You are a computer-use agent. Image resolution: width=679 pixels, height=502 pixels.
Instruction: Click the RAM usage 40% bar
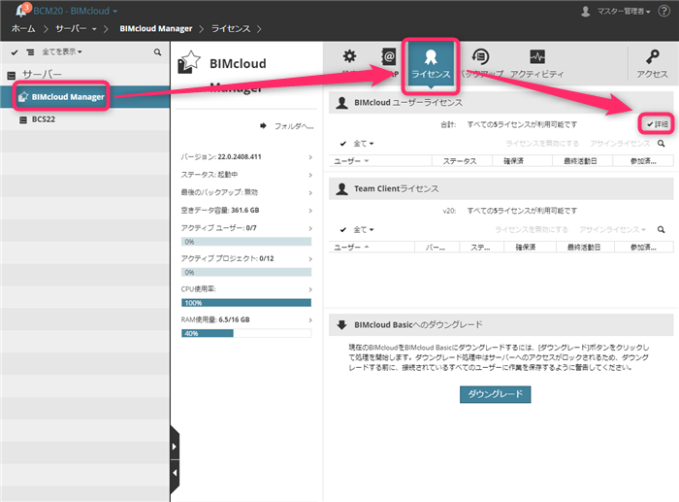(246, 333)
